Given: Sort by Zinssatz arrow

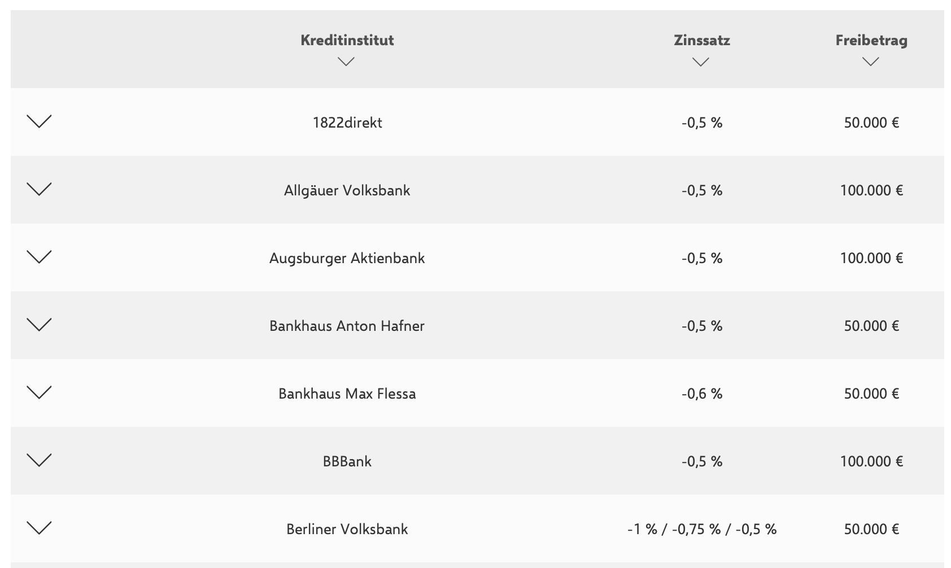Looking at the screenshot, I should click(700, 62).
